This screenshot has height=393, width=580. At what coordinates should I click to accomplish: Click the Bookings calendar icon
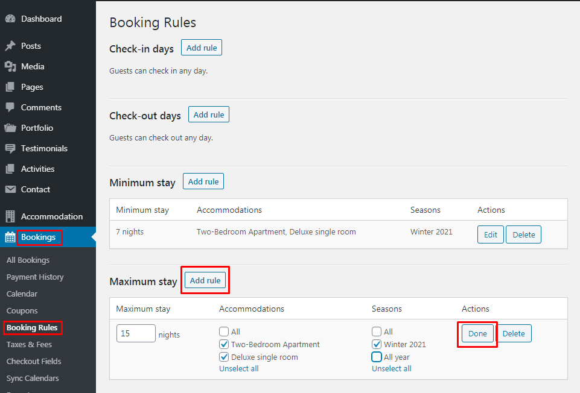(10, 237)
